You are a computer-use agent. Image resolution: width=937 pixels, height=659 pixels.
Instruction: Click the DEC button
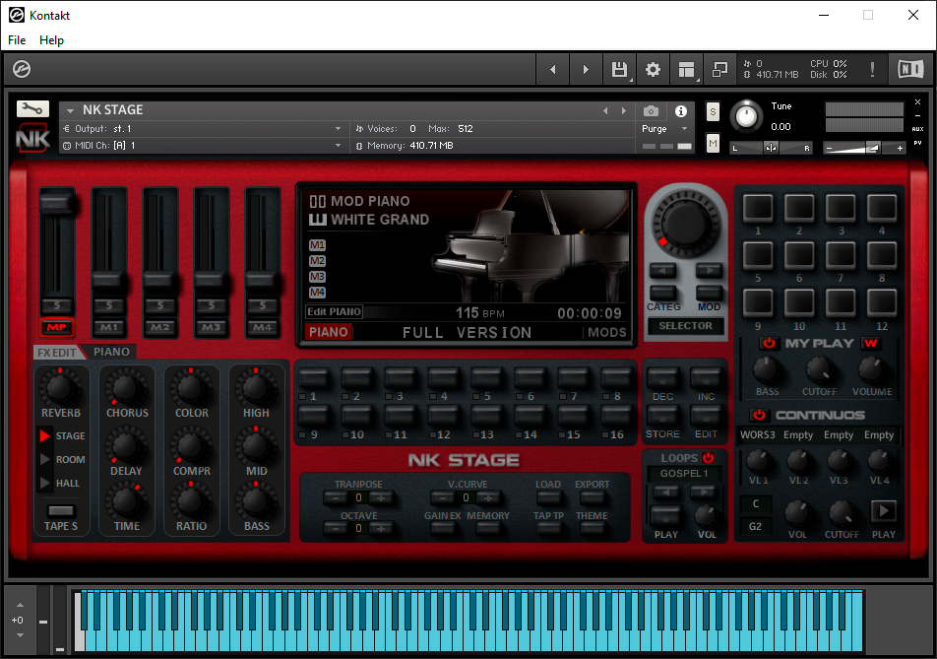coord(662,377)
